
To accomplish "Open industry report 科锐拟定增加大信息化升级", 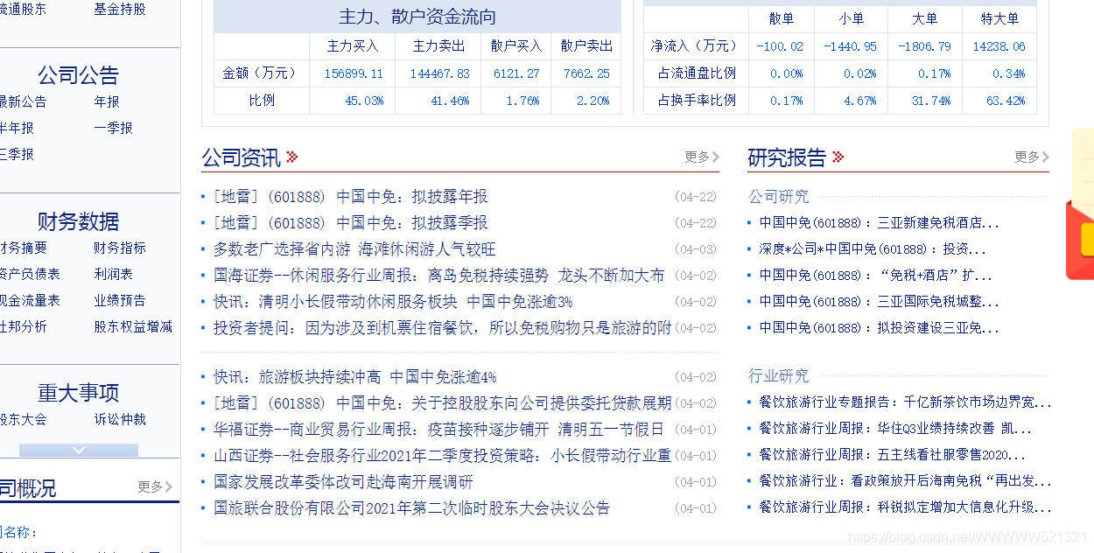I will [x=905, y=507].
